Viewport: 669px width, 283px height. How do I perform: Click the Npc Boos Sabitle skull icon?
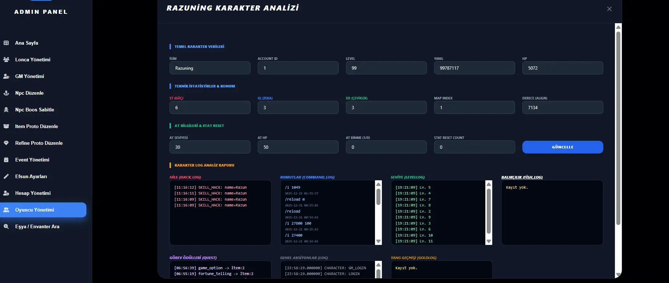click(6, 110)
